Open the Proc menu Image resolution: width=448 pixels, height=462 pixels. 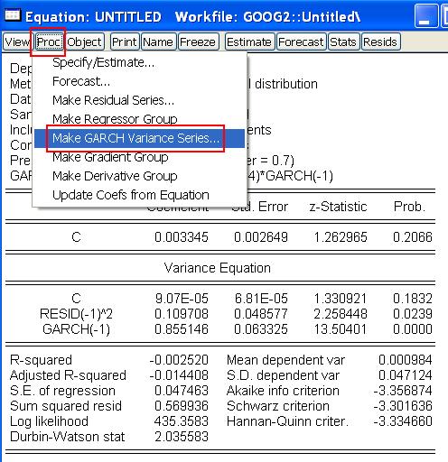coord(49,42)
